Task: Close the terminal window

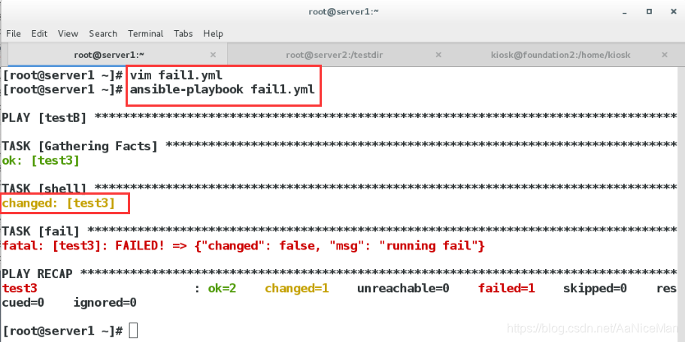Action: 672,12
